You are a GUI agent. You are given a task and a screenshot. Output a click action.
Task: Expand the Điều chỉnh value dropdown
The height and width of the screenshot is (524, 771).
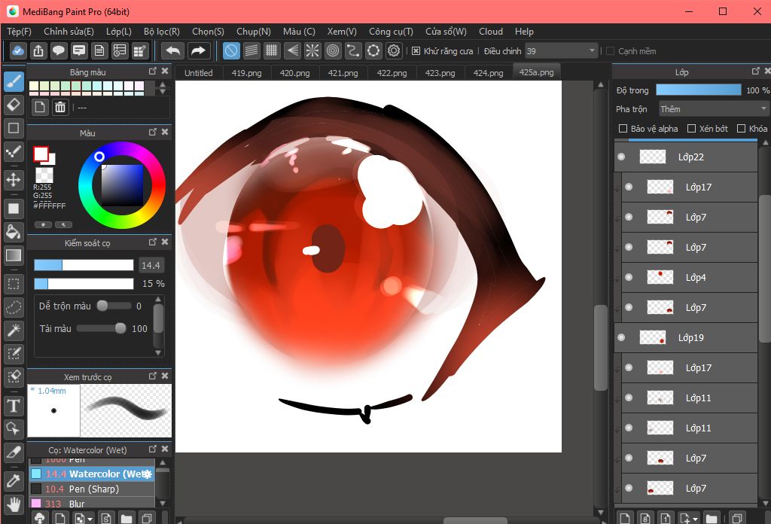pos(592,51)
